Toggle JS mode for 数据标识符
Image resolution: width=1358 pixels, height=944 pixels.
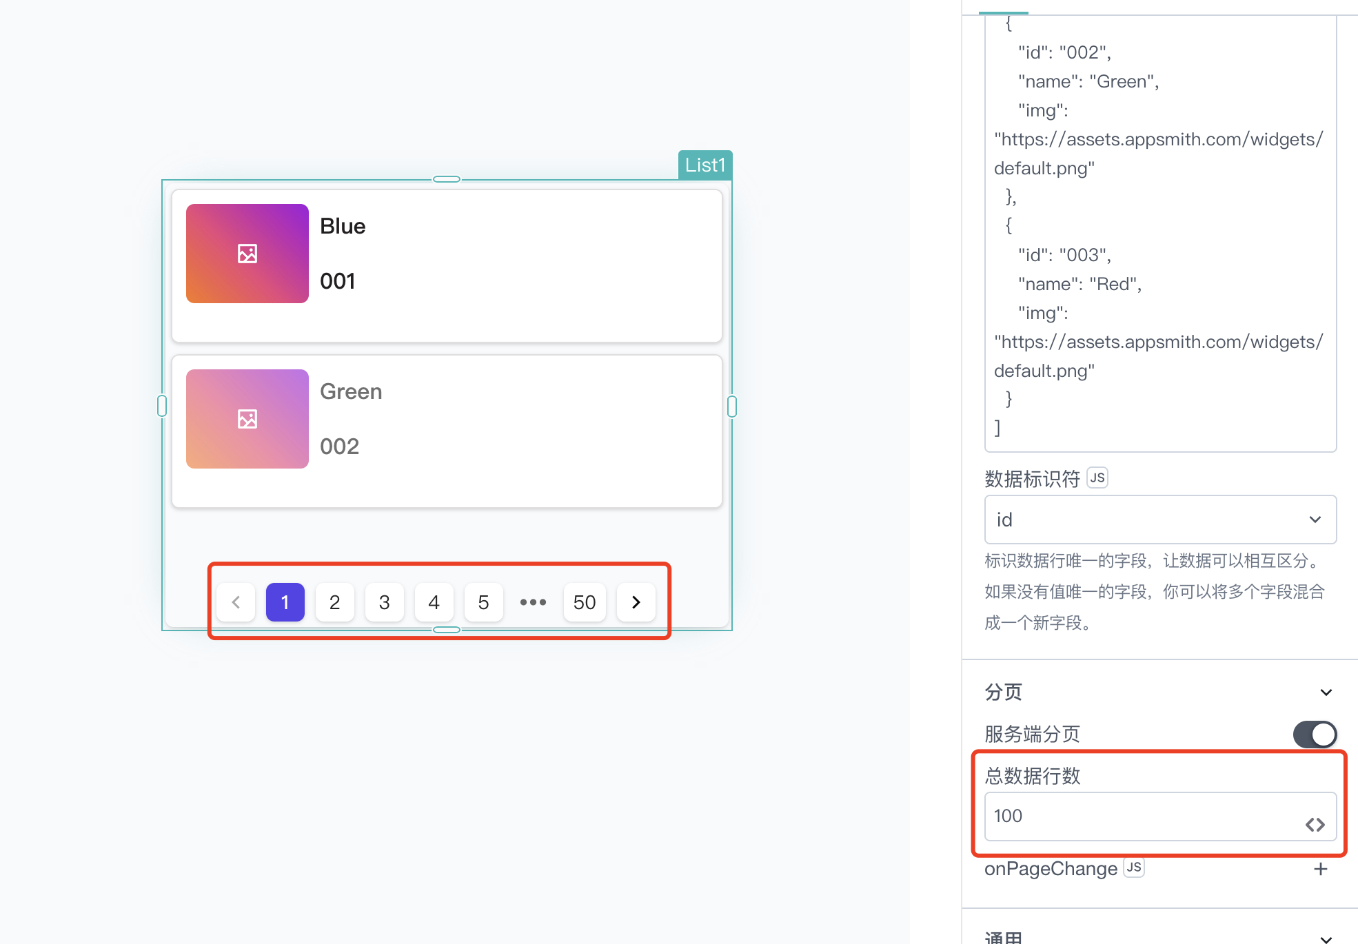coord(1097,478)
